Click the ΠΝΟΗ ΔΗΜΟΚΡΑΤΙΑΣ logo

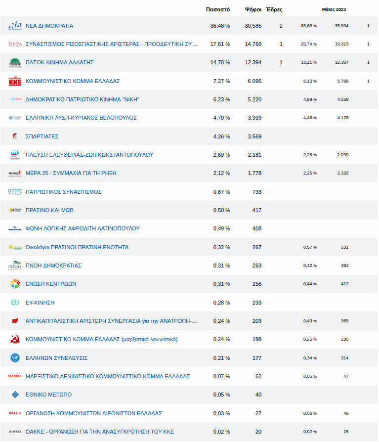point(15,266)
